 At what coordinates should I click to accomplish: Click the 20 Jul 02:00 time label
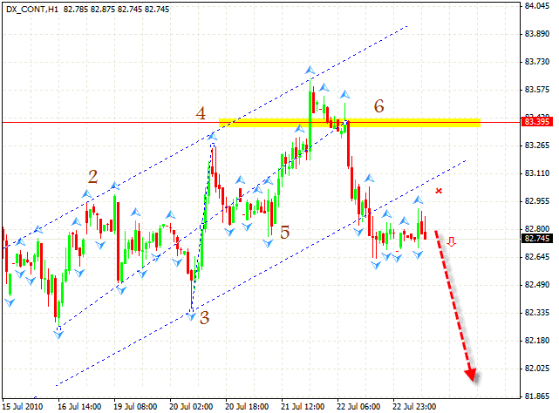[191, 407]
